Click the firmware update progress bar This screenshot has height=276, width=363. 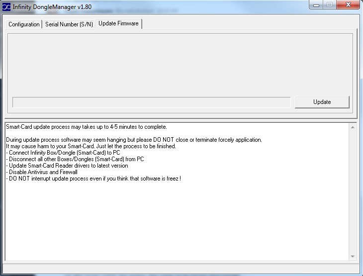pyautogui.click(x=151, y=102)
